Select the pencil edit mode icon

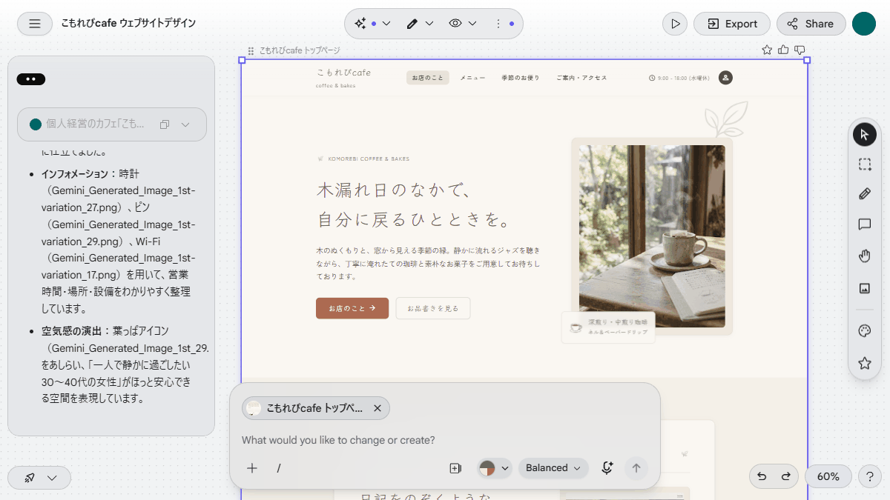tap(412, 24)
